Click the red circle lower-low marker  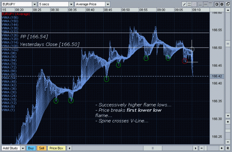tap(184, 61)
